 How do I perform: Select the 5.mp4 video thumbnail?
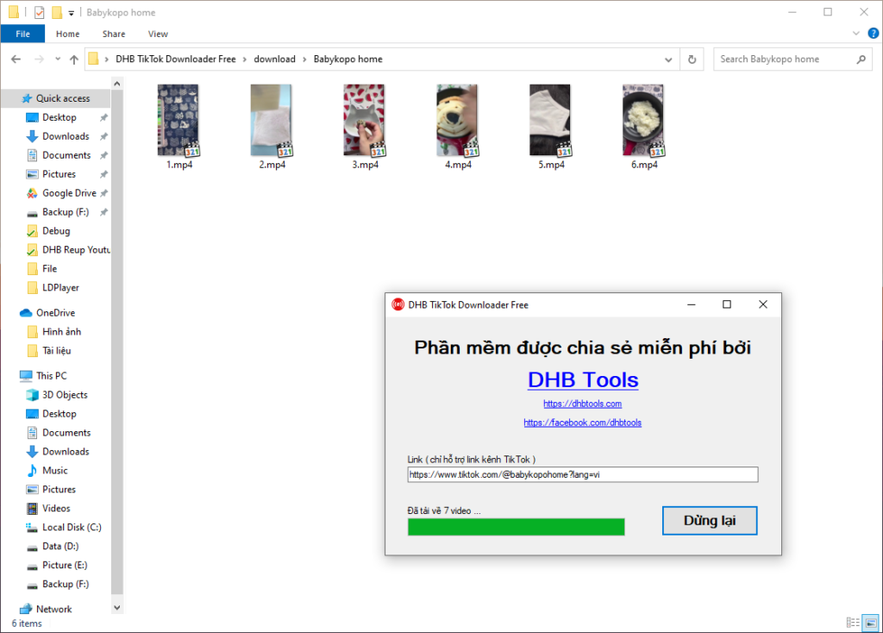coord(551,120)
